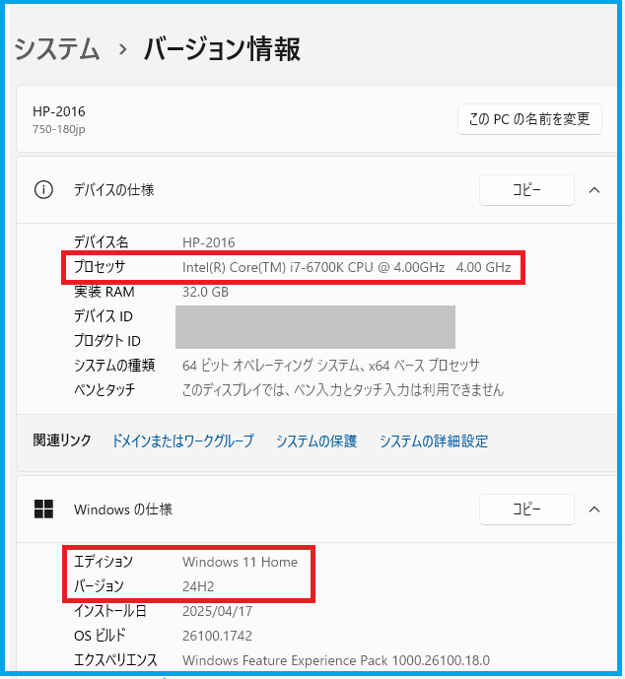Image resolution: width=625 pixels, height=679 pixels.
Task: Open システムの保護 link
Action: 316,441
